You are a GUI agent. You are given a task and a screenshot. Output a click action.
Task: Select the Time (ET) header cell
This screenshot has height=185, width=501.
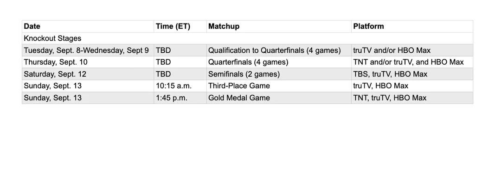tap(180, 26)
